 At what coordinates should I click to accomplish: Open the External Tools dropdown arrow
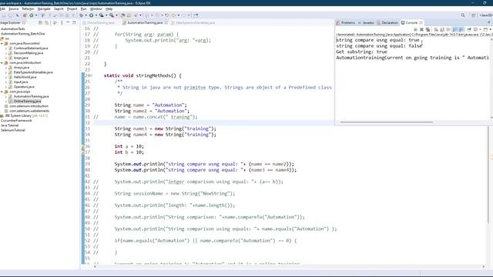(x=116, y=15)
